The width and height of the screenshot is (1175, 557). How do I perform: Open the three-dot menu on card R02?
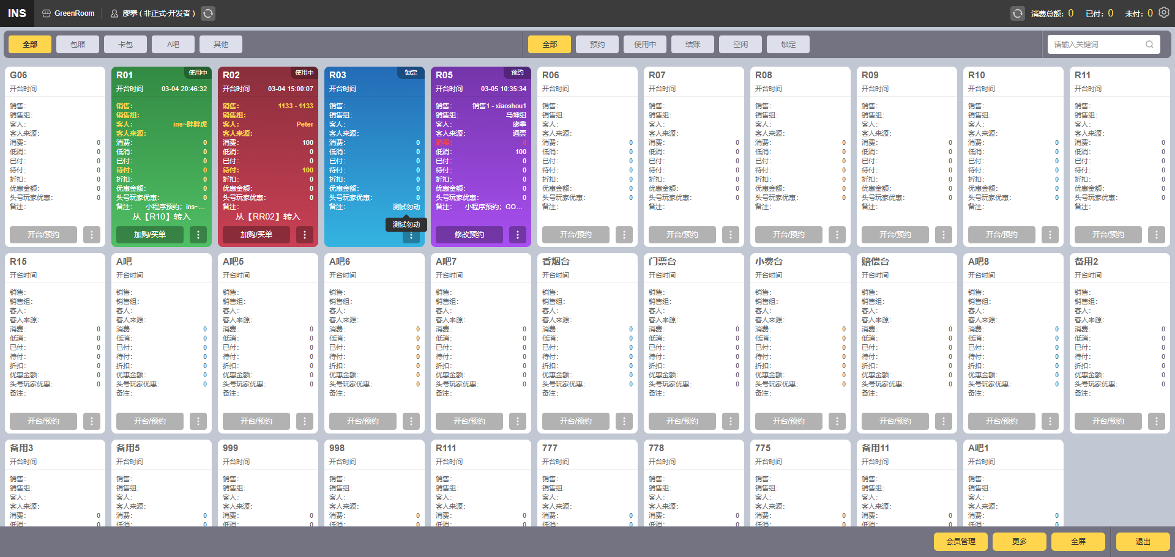click(305, 235)
